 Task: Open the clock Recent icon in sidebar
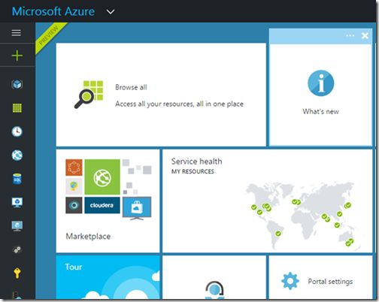point(17,131)
